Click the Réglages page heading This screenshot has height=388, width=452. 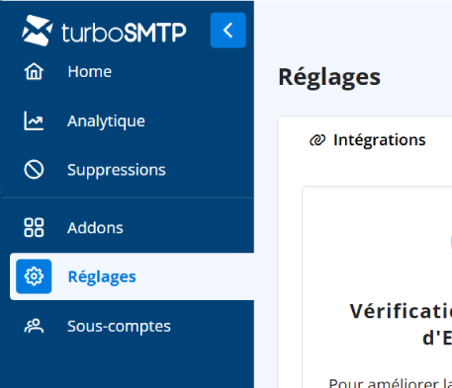pos(329,78)
